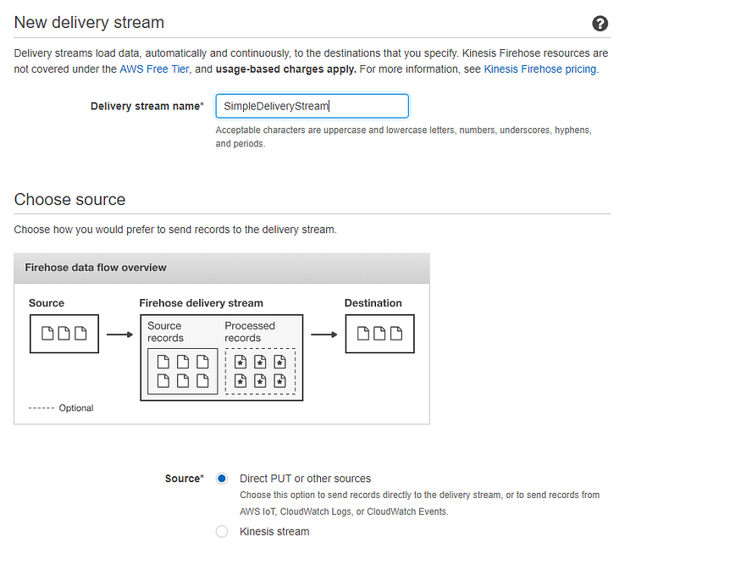The height and width of the screenshot is (570, 741).
Task: Click the Firehose delivery stream diagram label
Action: (x=202, y=303)
